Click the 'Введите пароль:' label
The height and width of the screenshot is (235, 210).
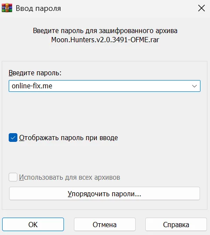[35, 73]
